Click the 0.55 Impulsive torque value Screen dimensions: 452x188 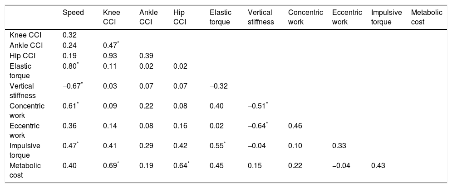217,147
